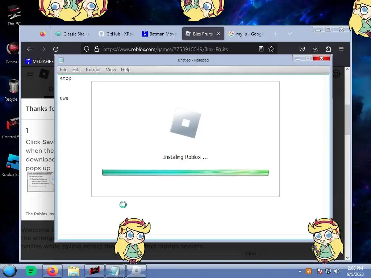This screenshot has width=371, height=278.
Task: Show hidden tray icons arrow
Action: point(300,271)
